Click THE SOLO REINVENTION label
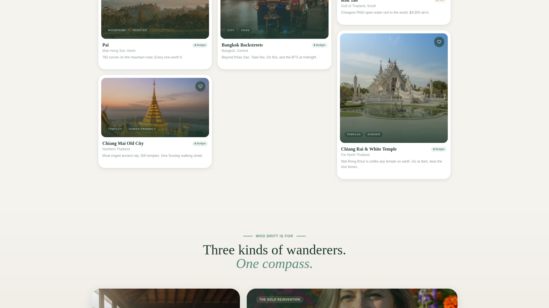The height and width of the screenshot is (308, 549). (280, 299)
